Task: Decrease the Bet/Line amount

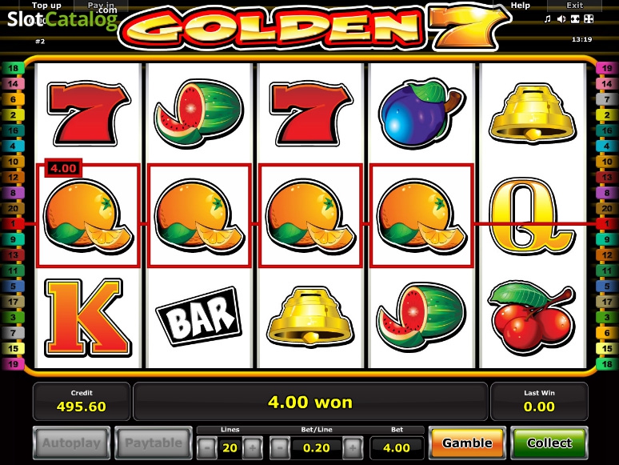Action: tap(280, 448)
